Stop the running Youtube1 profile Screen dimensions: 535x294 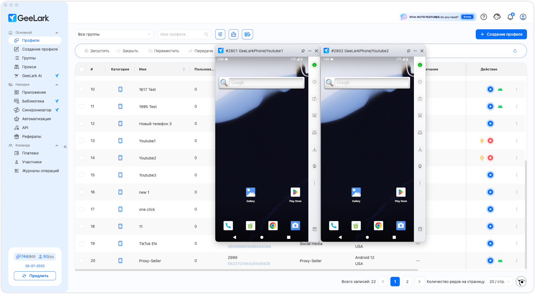[490, 141]
